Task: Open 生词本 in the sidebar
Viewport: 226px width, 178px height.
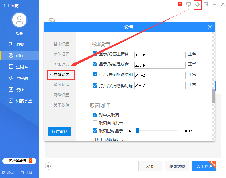Action: pos(20,67)
